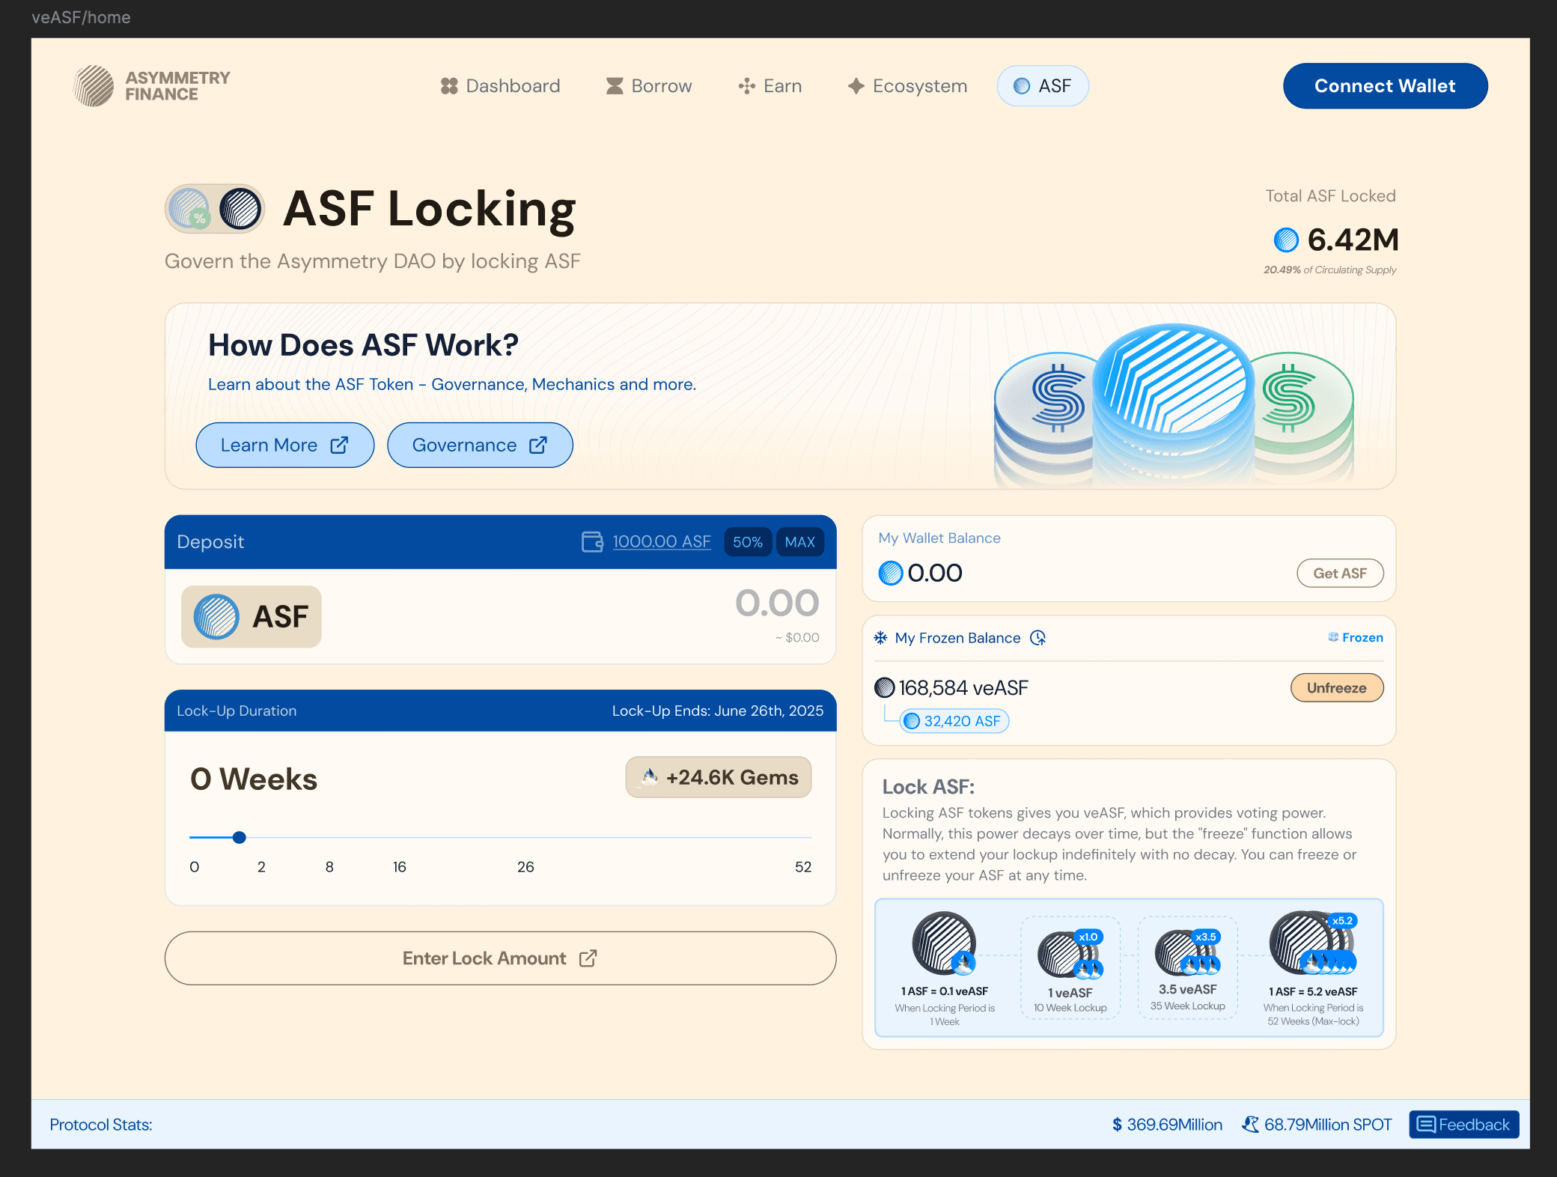
Task: Select the 26 weeks tick label
Action: [525, 866]
